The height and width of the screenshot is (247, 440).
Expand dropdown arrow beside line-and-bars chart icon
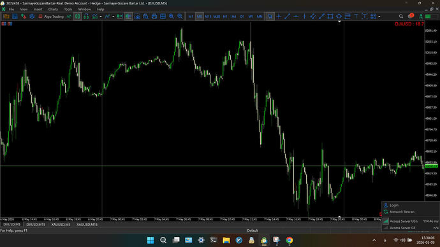click(101, 17)
